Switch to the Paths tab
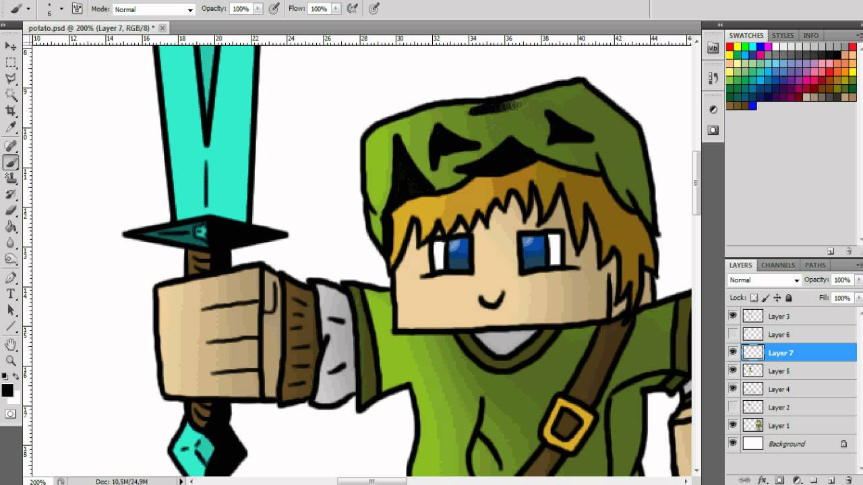The height and width of the screenshot is (485, 863). pos(815,265)
